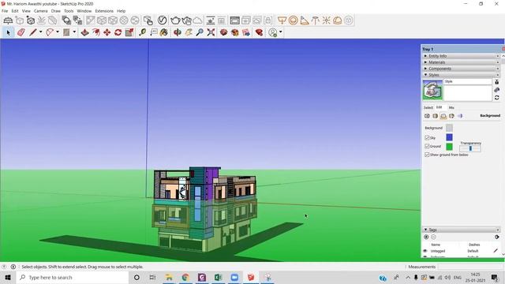The image size is (505, 284).
Task: Click the ground Transparency slider
Action: [x=470, y=148]
